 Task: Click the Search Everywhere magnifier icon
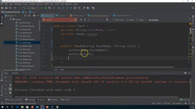[193, 8]
